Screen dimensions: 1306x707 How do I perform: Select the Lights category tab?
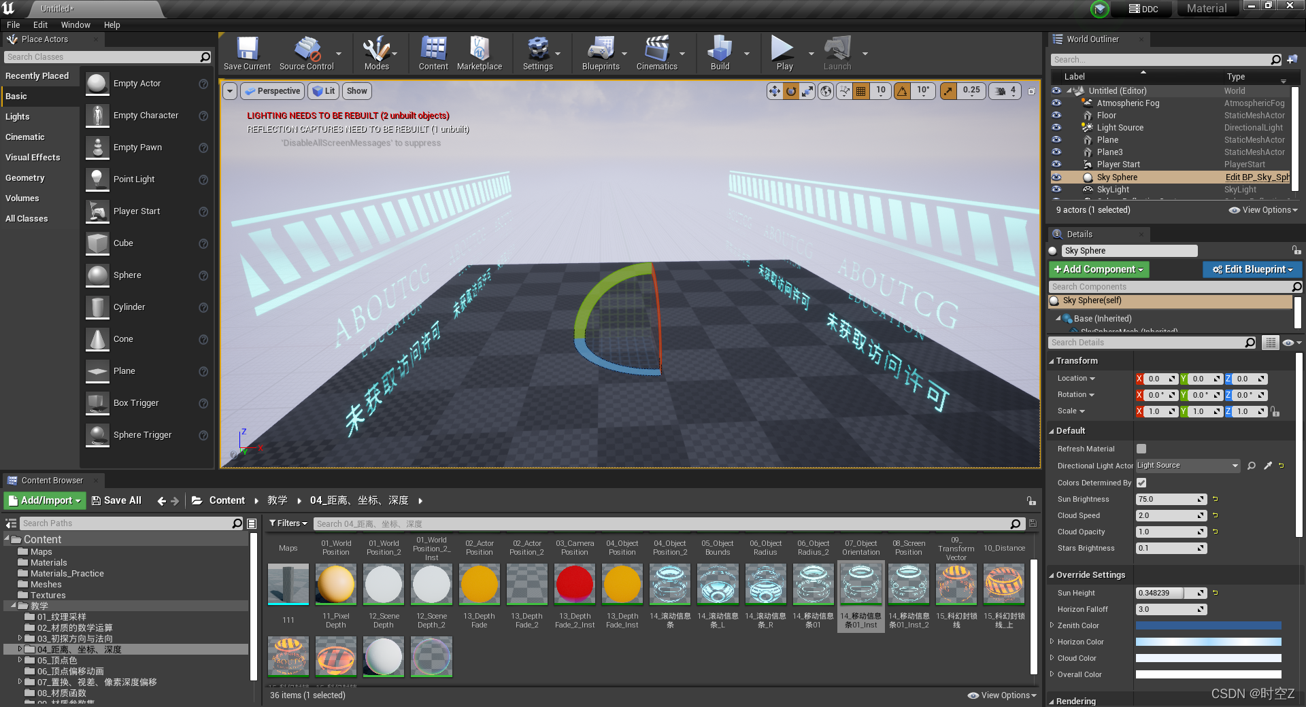coord(39,117)
